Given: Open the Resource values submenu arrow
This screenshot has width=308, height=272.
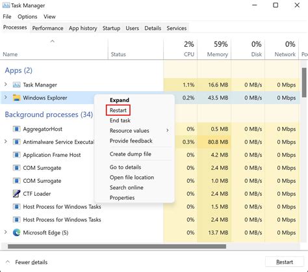Looking at the screenshot, I should 168,130.
